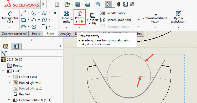
Task: Click the Open file icon
Action: tap(67, 4)
